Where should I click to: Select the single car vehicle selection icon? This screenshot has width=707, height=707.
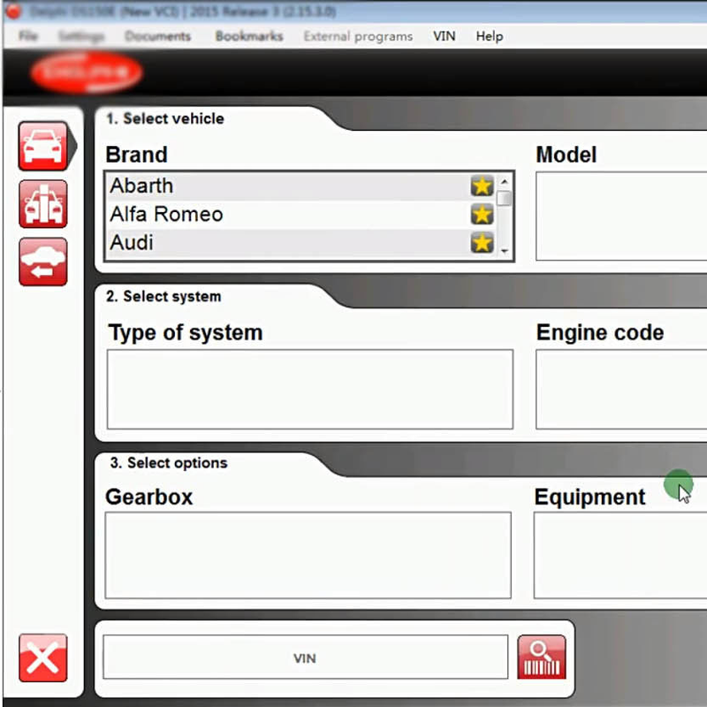tap(42, 146)
